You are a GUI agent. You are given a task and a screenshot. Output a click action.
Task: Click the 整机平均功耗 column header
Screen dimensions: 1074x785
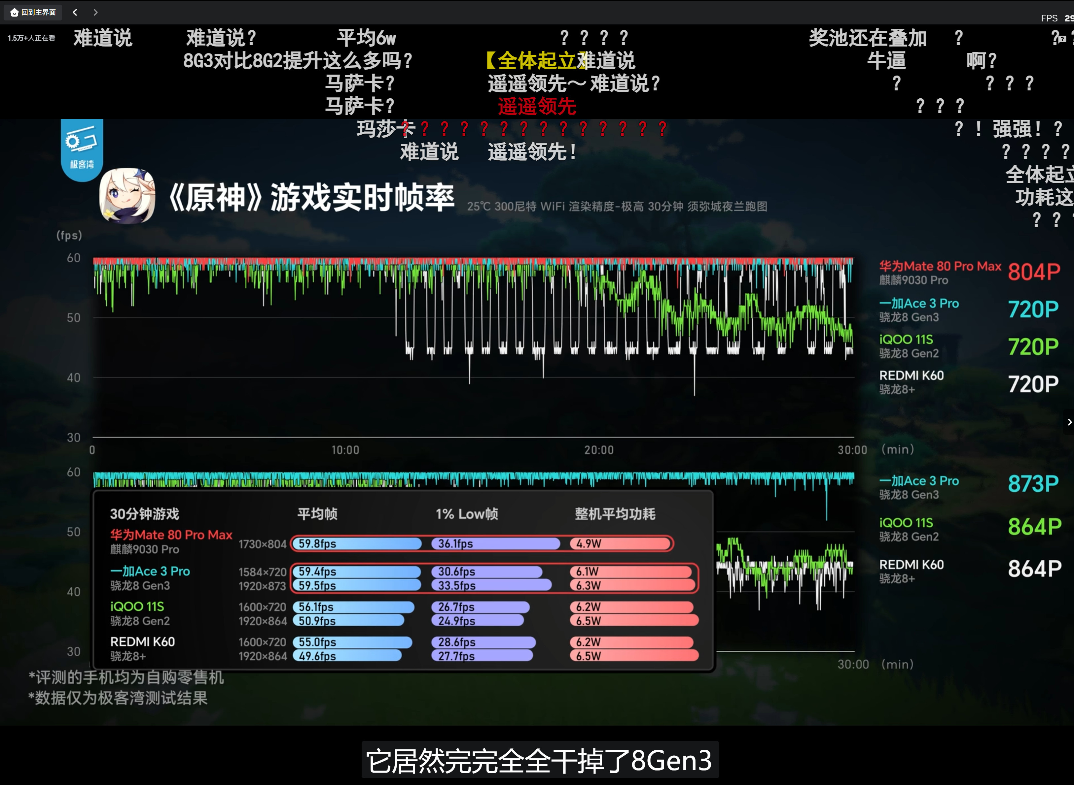615,514
